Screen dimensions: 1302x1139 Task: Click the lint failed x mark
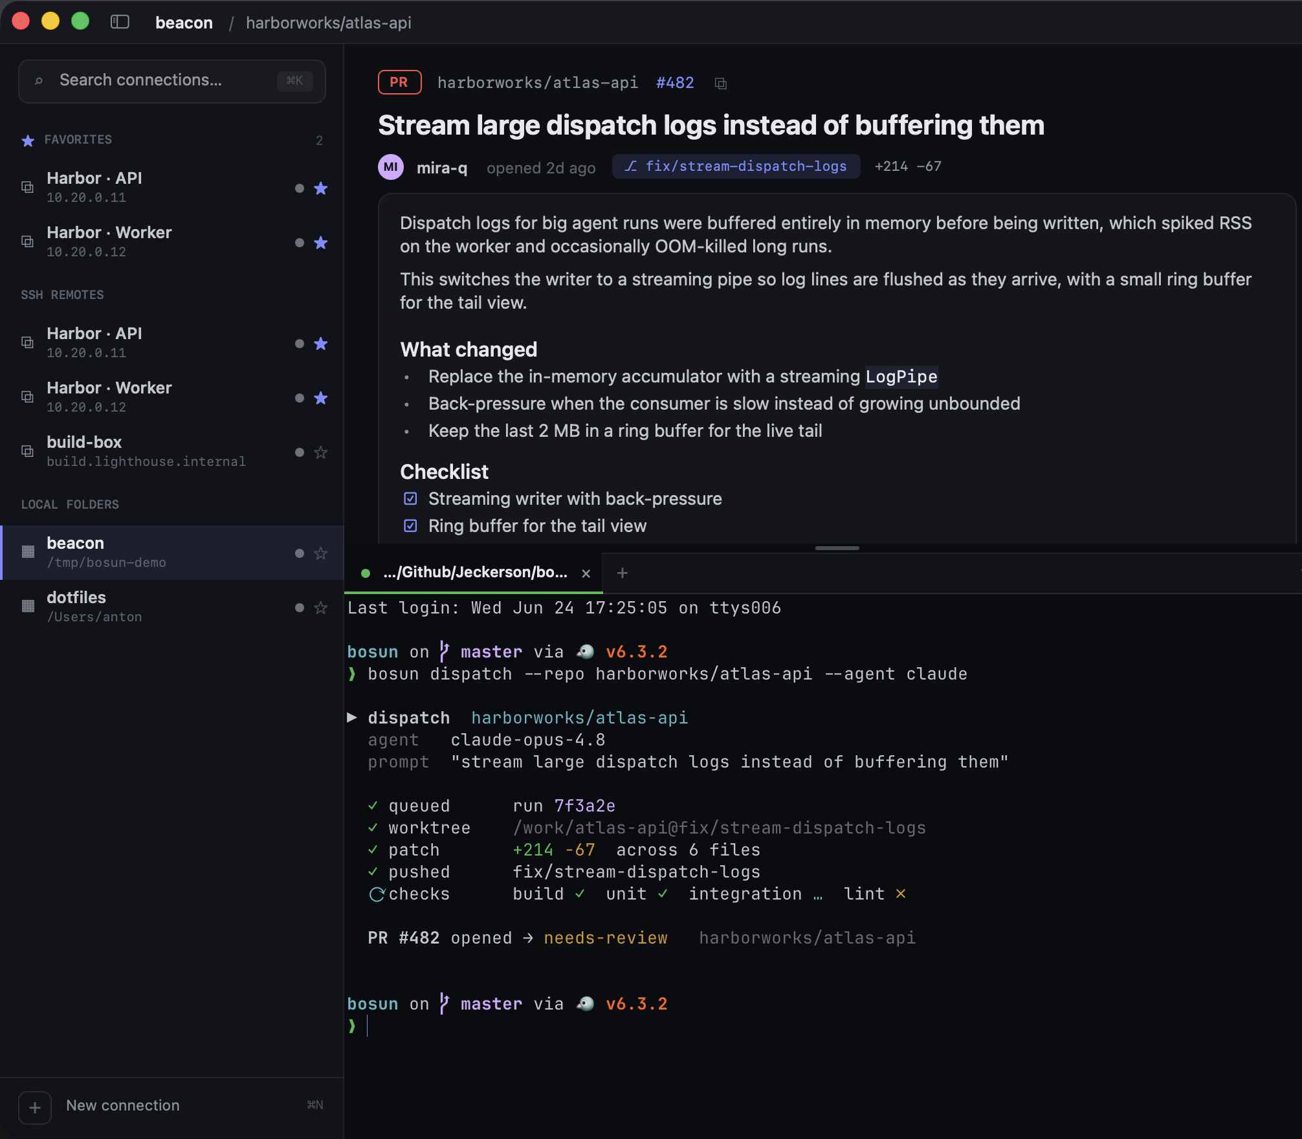pyautogui.click(x=901, y=894)
